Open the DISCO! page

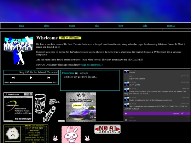pyautogui.click(x=171, y=26)
